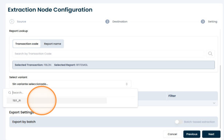This screenshot has height=140, width=224.
Task: Go back with the Previous button
Action: click(192, 134)
